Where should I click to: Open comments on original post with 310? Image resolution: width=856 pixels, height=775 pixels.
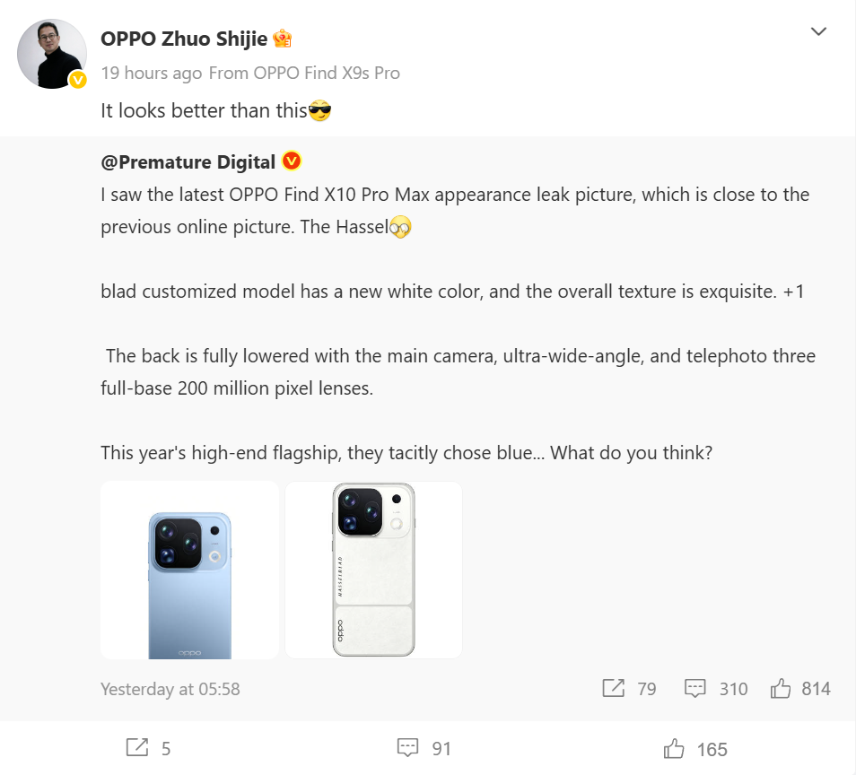[716, 689]
